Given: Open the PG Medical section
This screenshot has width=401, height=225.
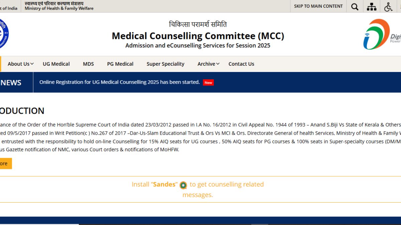Looking at the screenshot, I should [120, 64].
